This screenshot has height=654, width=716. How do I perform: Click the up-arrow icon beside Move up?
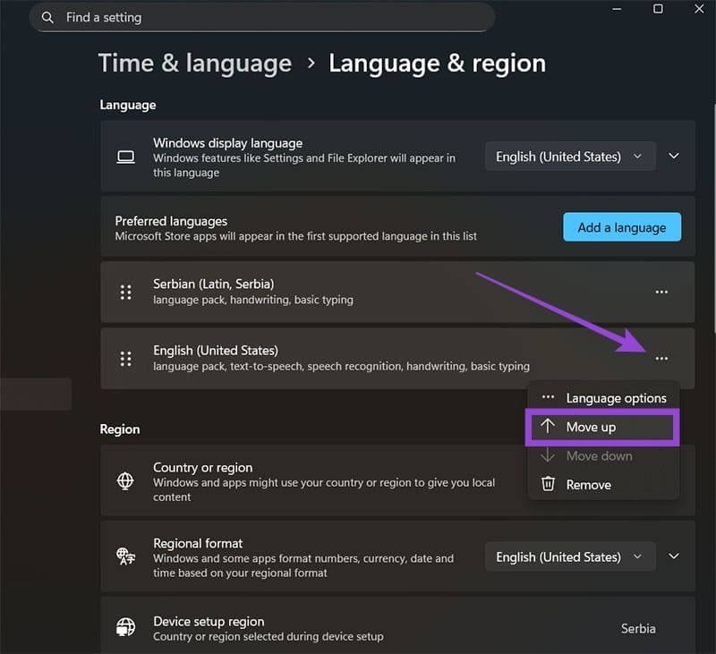click(548, 427)
